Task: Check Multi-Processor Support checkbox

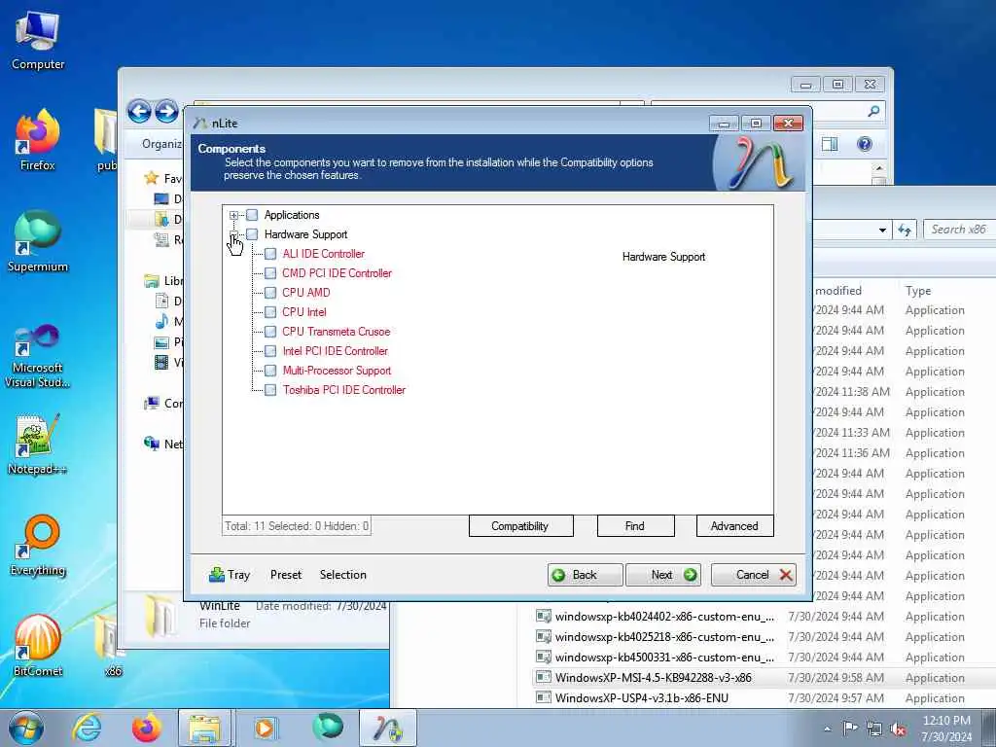Action: 270,371
